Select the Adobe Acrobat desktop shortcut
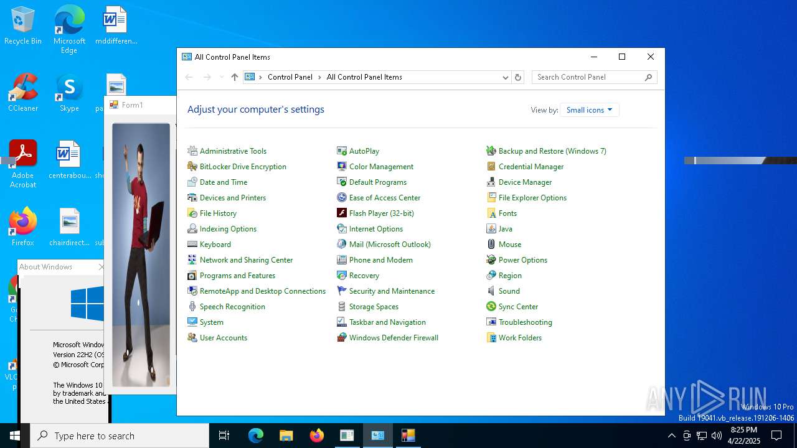The width and height of the screenshot is (797, 448). (23, 164)
